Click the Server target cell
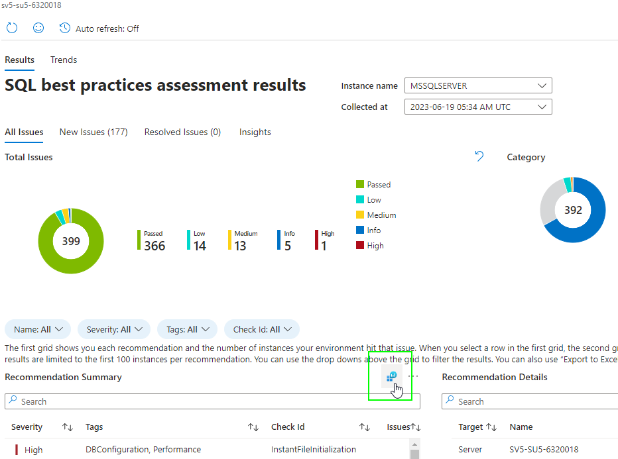The image size is (618, 459). click(470, 450)
